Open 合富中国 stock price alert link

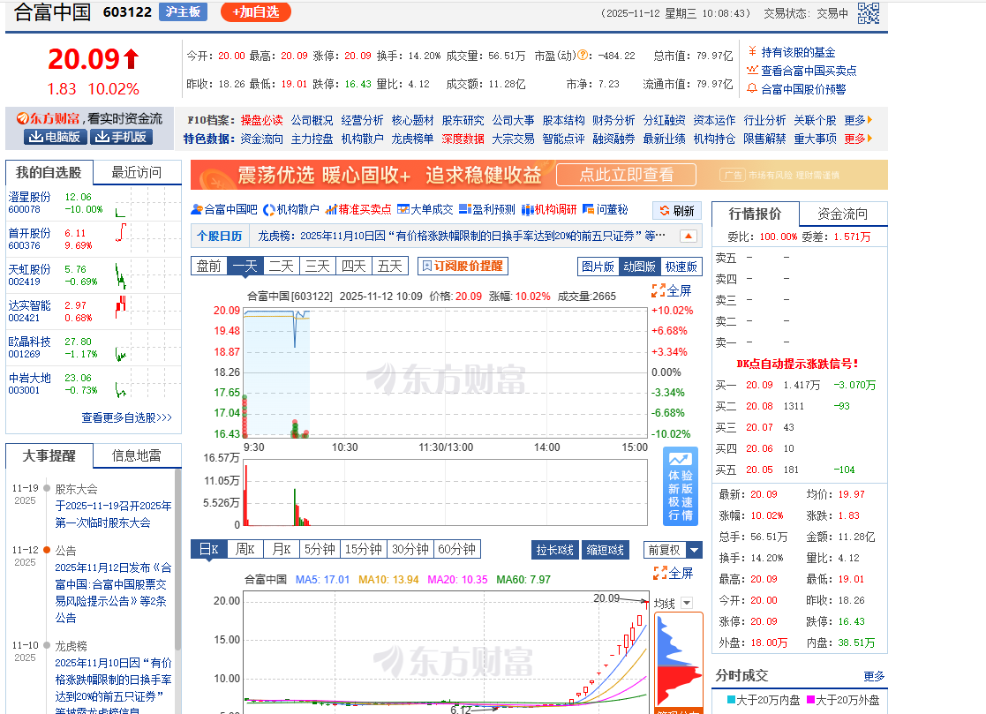pyautogui.click(x=803, y=89)
